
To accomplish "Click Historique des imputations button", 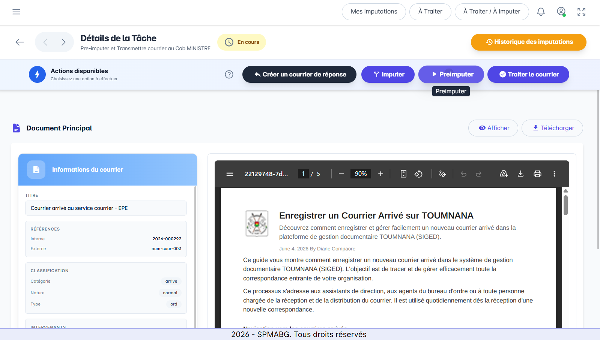I will pos(528,42).
